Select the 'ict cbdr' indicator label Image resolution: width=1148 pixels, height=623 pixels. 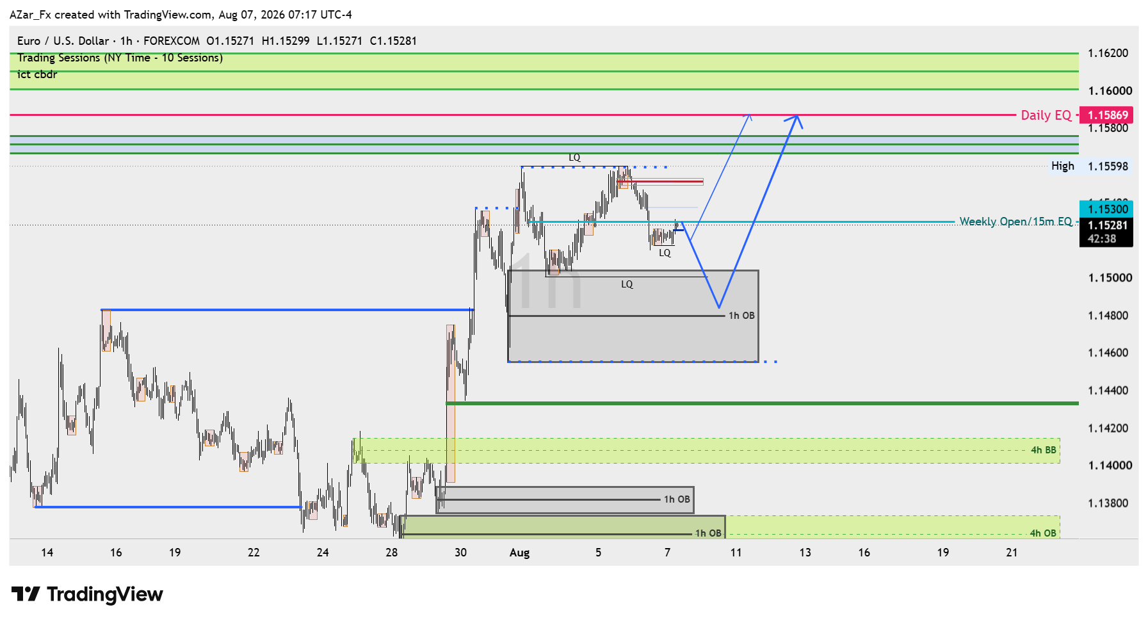(37, 74)
